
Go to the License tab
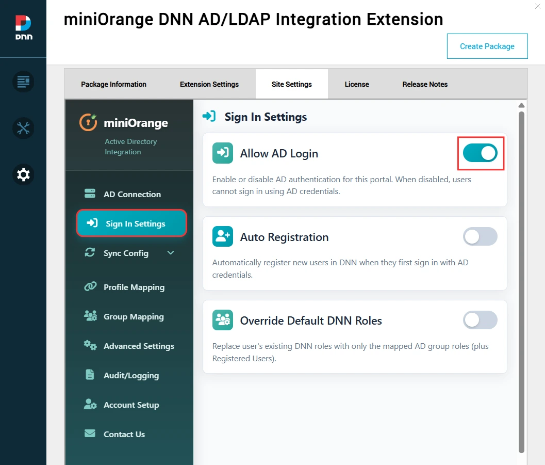(x=357, y=84)
